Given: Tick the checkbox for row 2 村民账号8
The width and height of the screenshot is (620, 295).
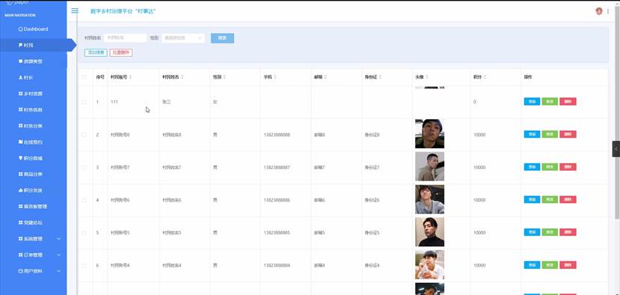Looking at the screenshot, I should click(x=84, y=135).
